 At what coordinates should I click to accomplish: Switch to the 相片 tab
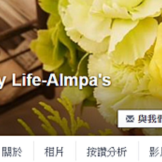tap(54, 152)
